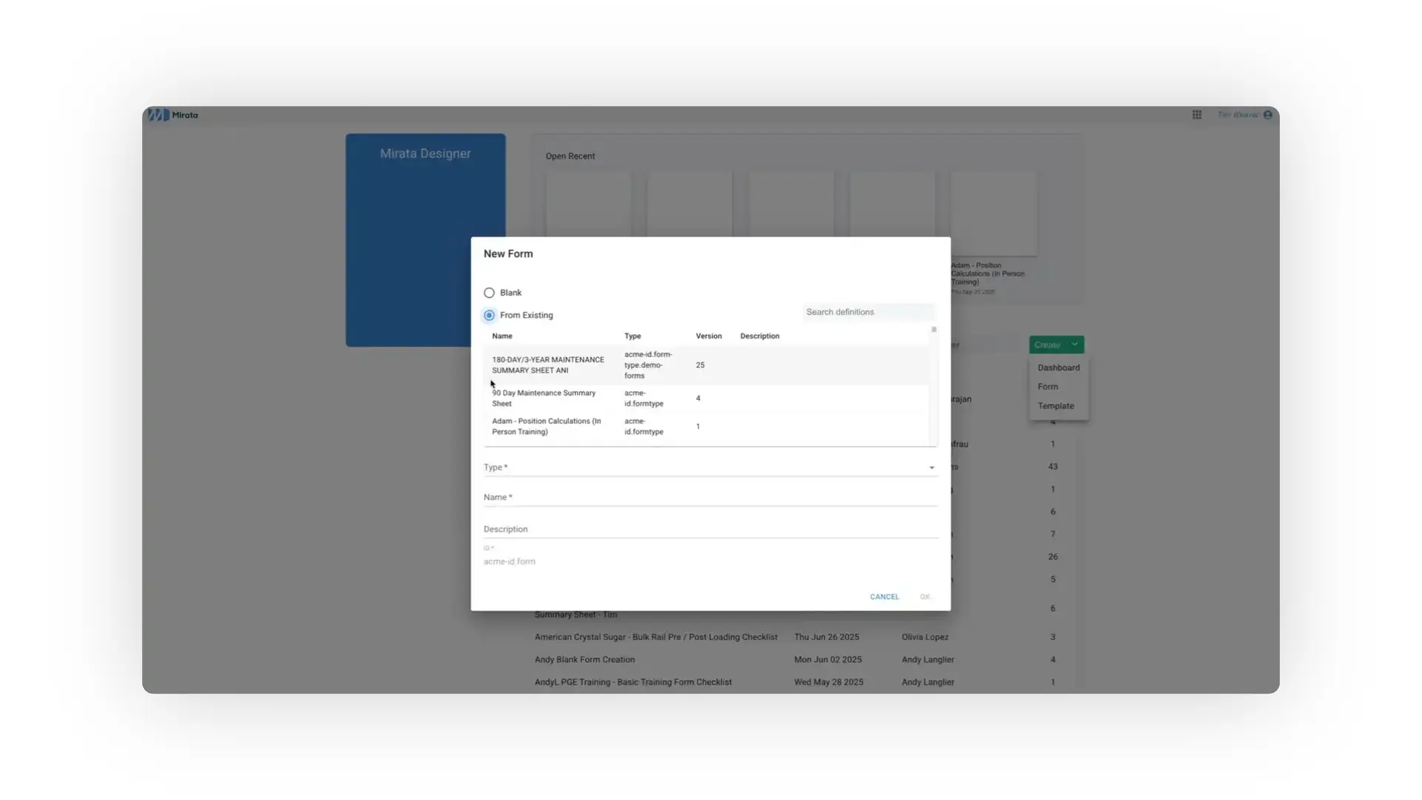Click the OK button

coord(925,596)
